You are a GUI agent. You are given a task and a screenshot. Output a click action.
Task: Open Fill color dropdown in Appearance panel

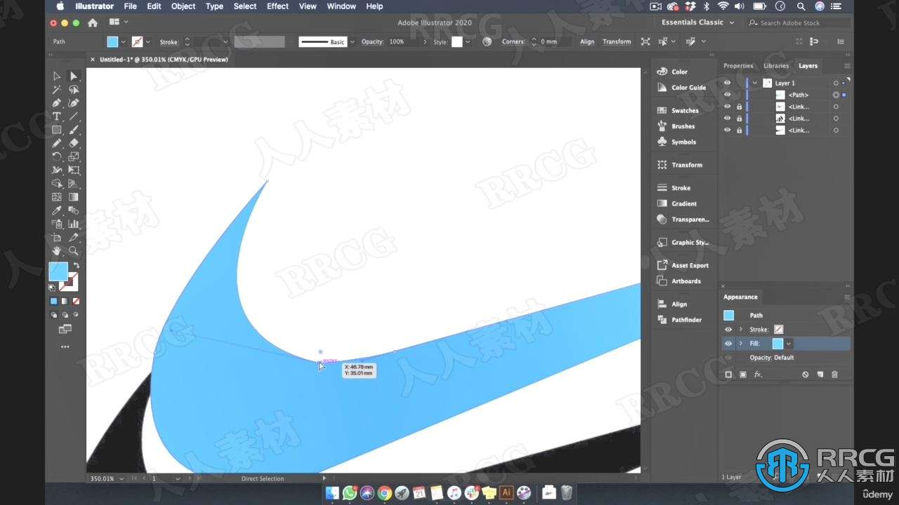click(789, 344)
